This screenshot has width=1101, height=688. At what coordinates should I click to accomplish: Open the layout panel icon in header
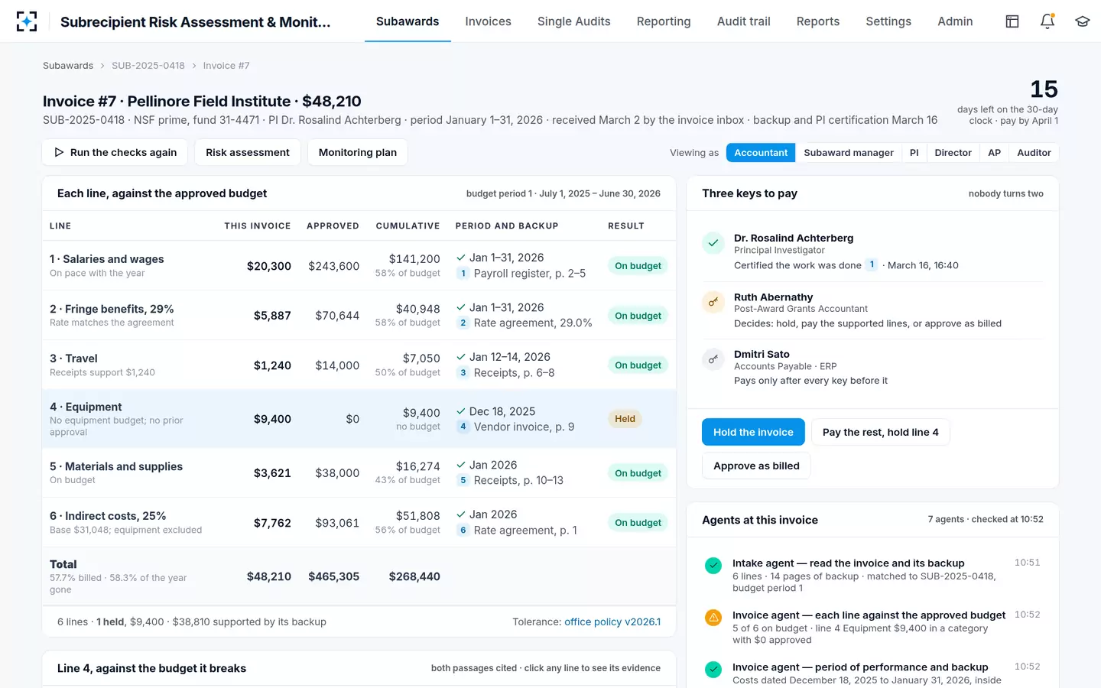(1012, 21)
